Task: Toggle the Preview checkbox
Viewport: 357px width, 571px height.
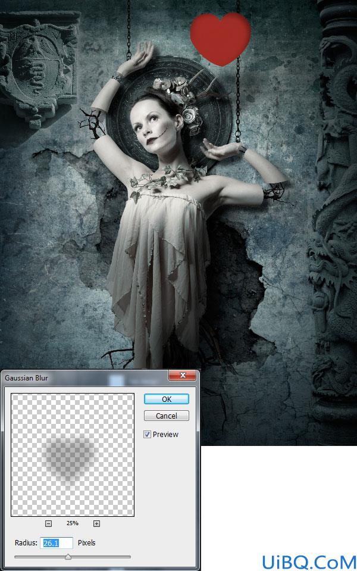Action: [147, 435]
